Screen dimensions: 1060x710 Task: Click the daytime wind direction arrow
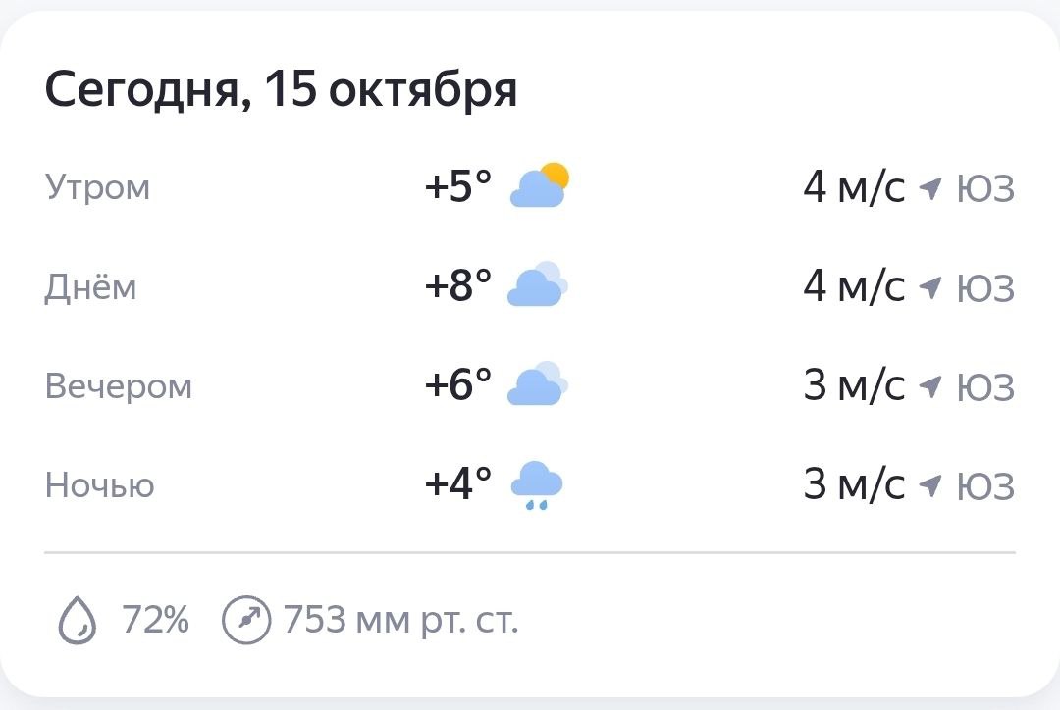[929, 286]
